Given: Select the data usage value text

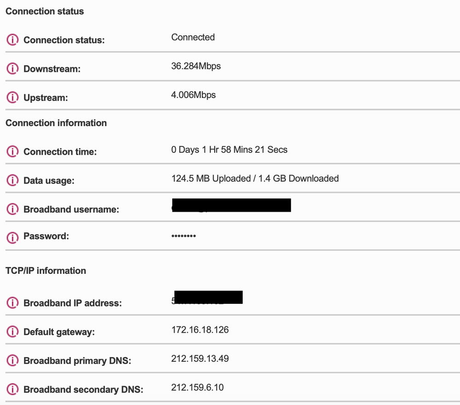Looking at the screenshot, I should tap(255, 178).
